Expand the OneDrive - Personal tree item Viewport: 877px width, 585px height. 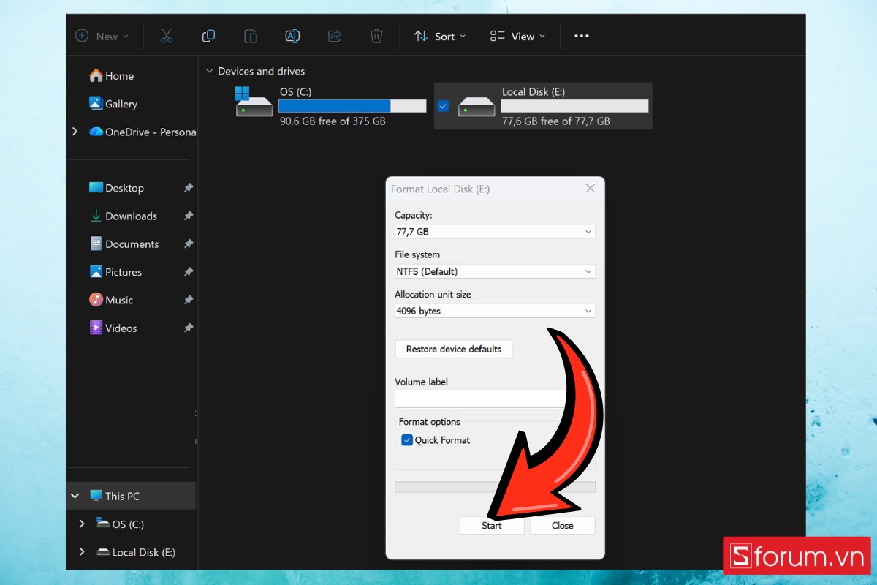[73, 132]
